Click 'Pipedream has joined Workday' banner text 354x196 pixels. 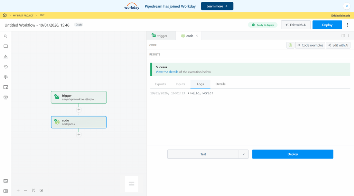point(170,6)
